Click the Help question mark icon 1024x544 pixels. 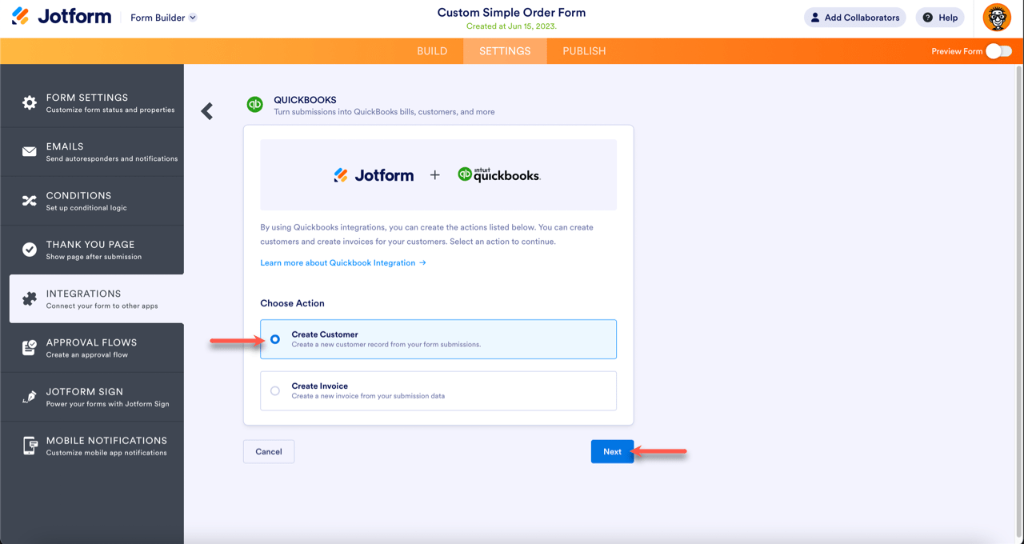coord(927,18)
